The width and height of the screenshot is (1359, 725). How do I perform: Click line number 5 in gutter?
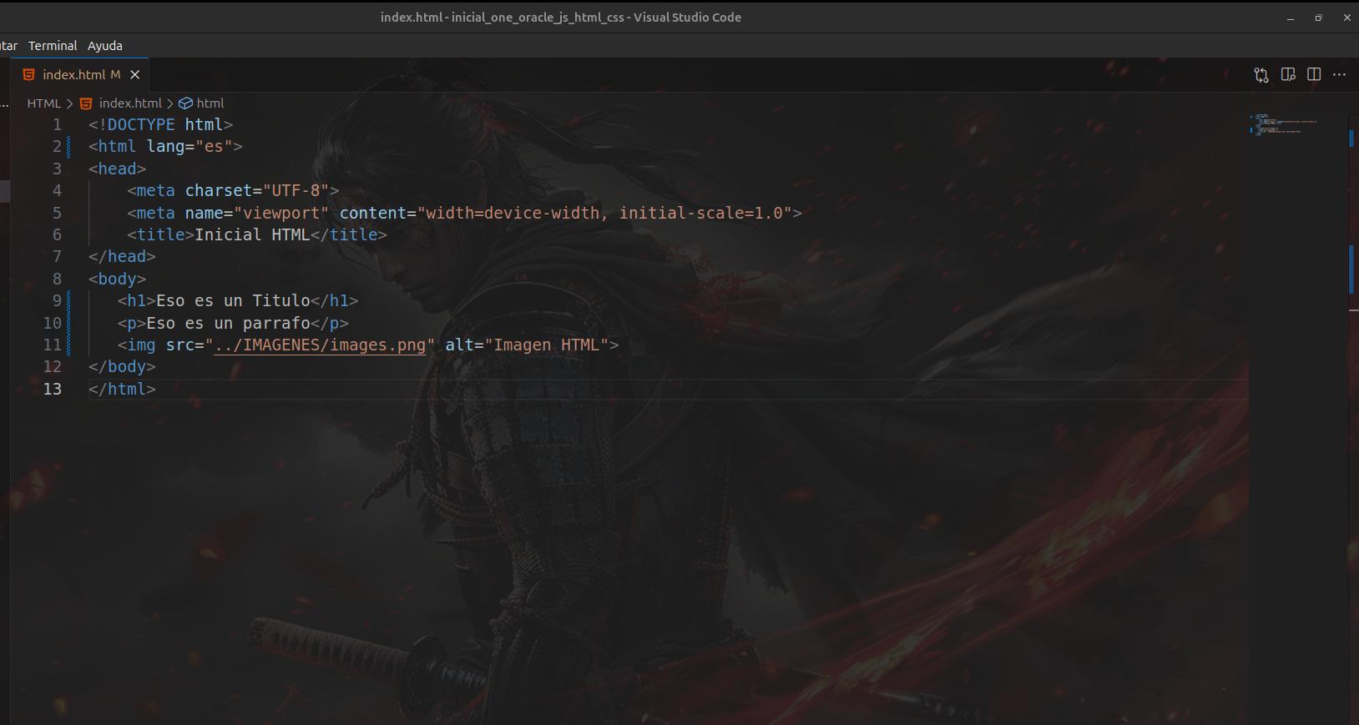tap(58, 213)
